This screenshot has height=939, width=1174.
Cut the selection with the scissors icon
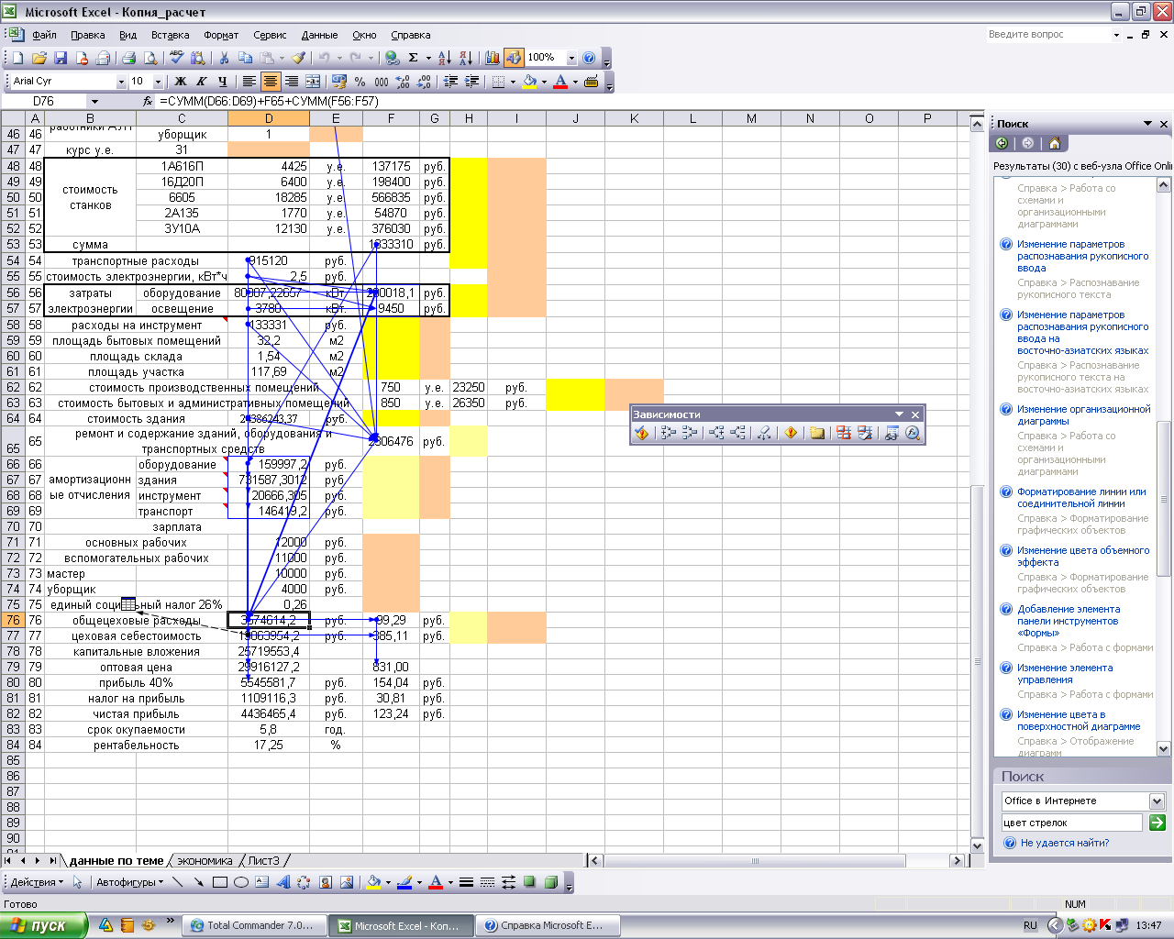pos(223,58)
